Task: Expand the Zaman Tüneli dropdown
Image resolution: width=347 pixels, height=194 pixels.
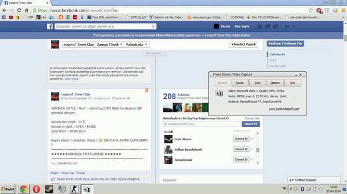Action: tap(110, 44)
